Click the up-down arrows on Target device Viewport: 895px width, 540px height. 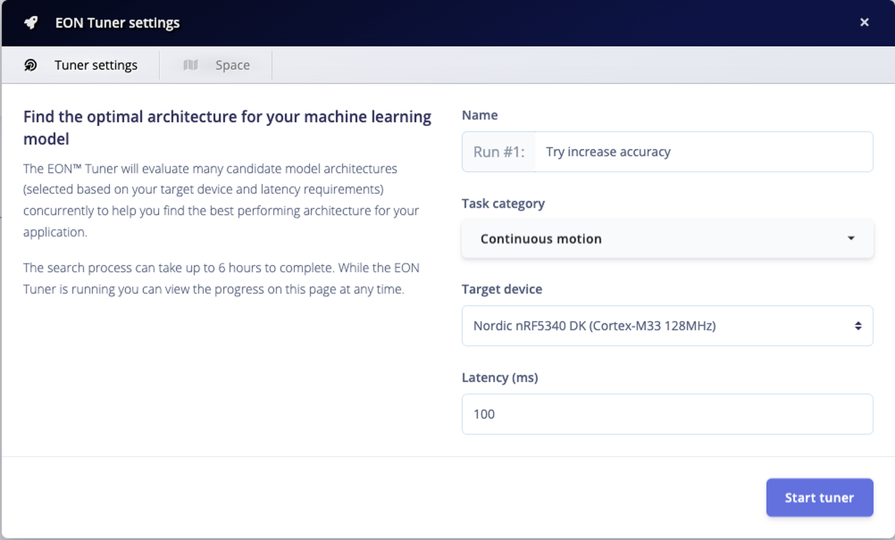858,326
